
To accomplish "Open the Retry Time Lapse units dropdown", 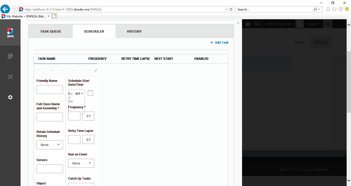I will pyautogui.click(x=88, y=139).
